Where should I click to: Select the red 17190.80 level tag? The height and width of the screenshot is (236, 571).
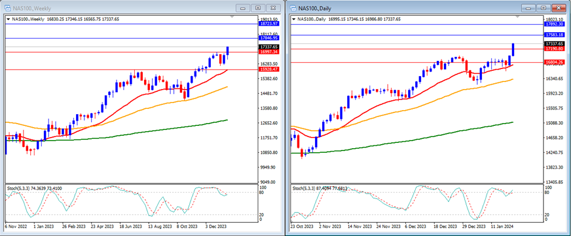tap(555, 49)
